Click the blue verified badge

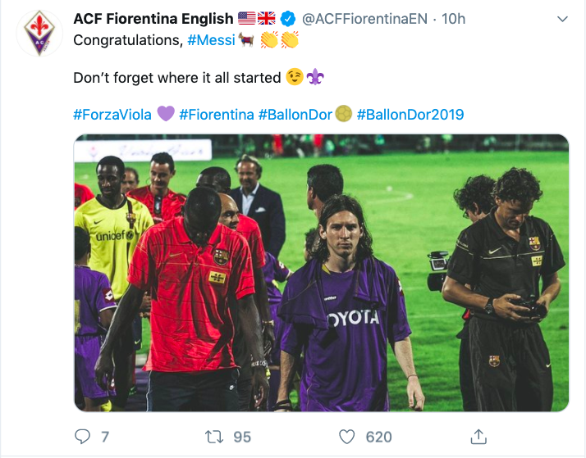pyautogui.click(x=288, y=19)
